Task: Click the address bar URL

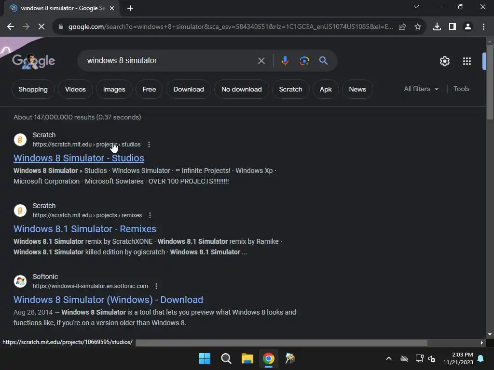Action: click(x=231, y=27)
